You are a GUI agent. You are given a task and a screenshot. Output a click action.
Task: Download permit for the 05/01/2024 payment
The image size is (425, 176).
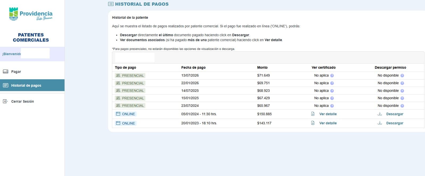click(x=394, y=114)
